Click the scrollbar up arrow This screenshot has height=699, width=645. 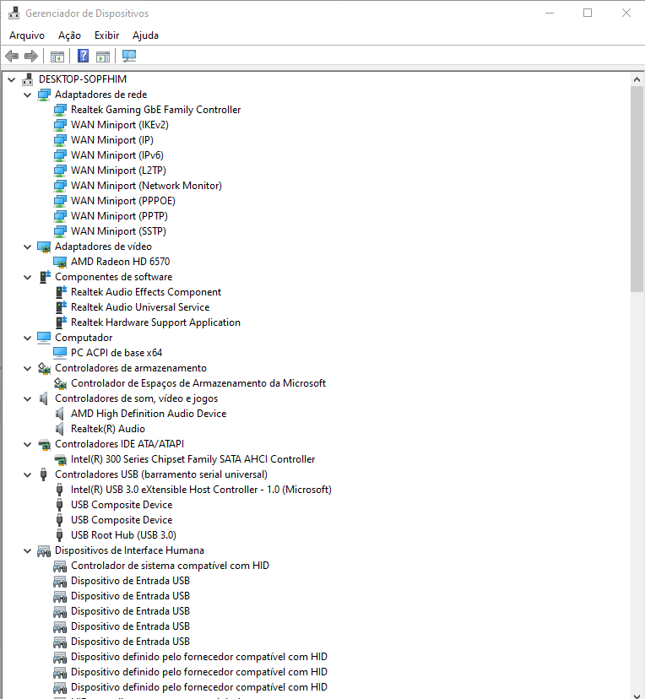tap(637, 80)
